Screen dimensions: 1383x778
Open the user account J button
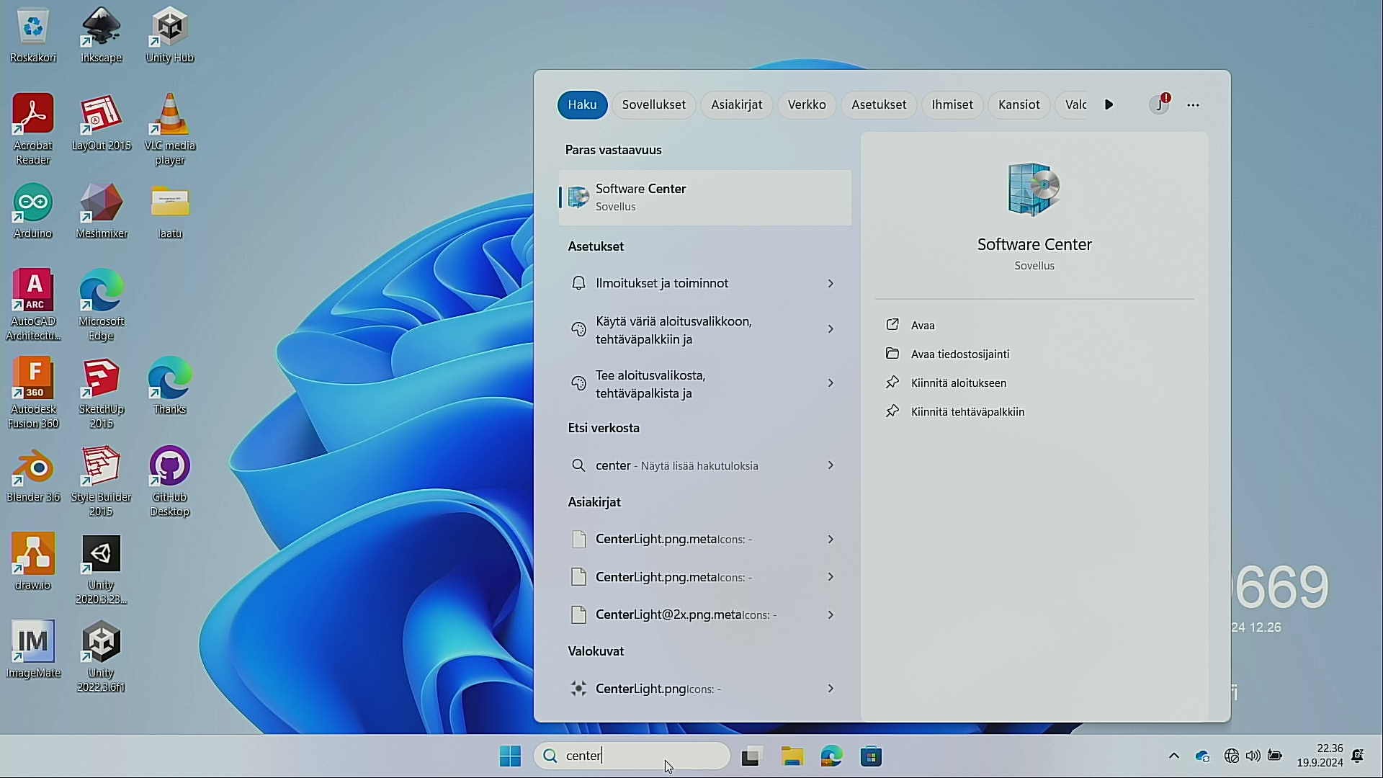tap(1159, 105)
